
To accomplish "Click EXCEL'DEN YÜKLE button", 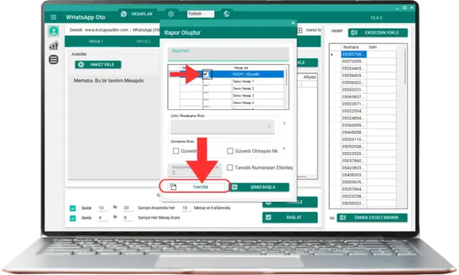I will click(x=378, y=33).
